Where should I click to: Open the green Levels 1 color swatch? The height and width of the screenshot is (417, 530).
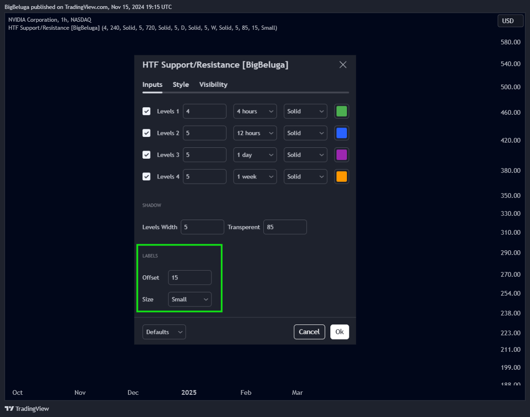pos(341,111)
